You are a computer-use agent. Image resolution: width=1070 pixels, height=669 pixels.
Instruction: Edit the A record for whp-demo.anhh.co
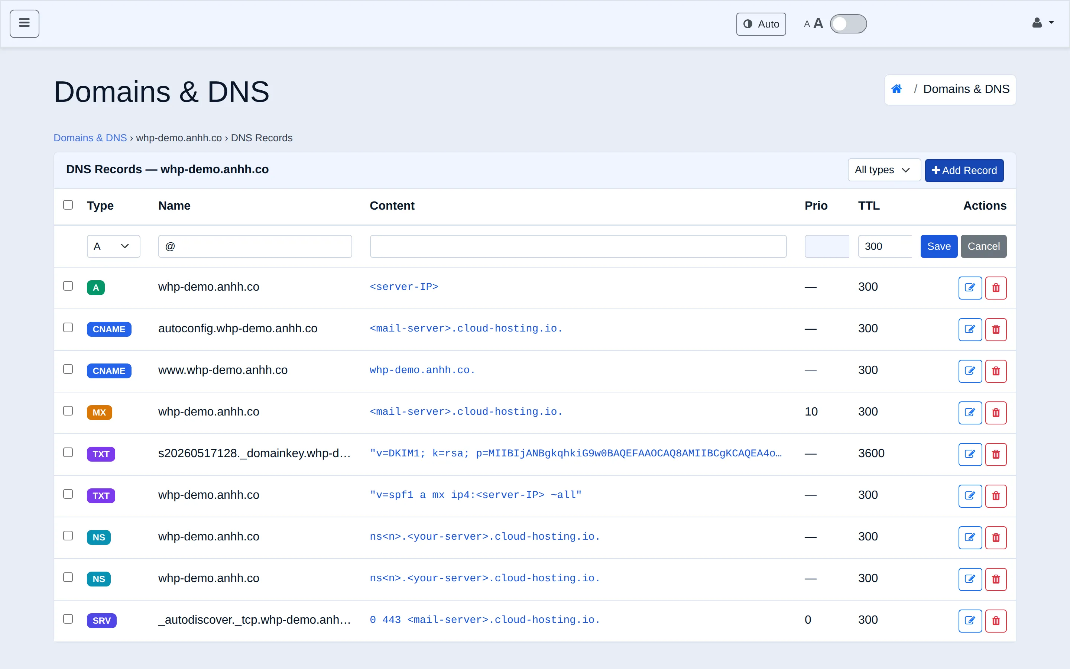coord(970,288)
